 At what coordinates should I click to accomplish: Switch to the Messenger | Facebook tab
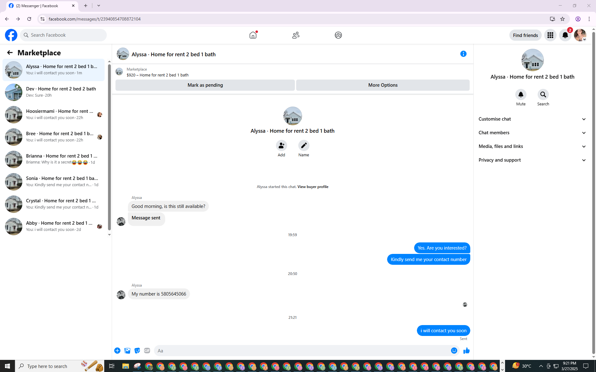[42, 6]
